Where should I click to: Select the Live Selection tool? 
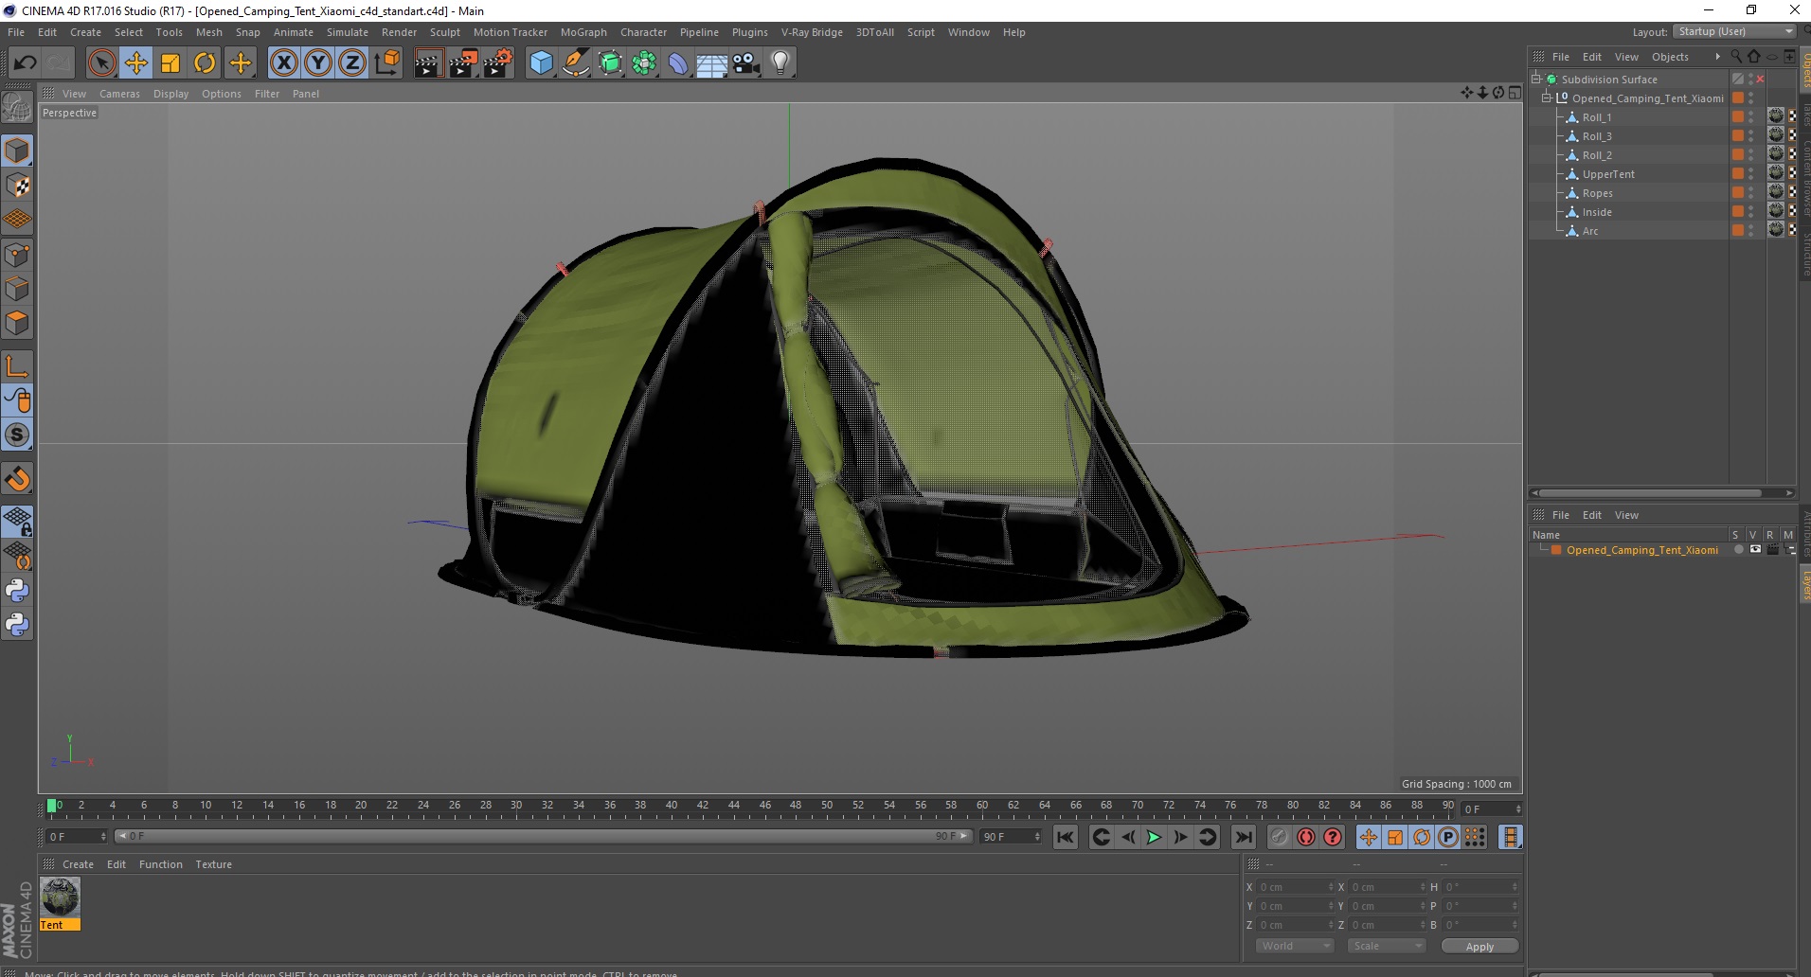click(x=101, y=63)
